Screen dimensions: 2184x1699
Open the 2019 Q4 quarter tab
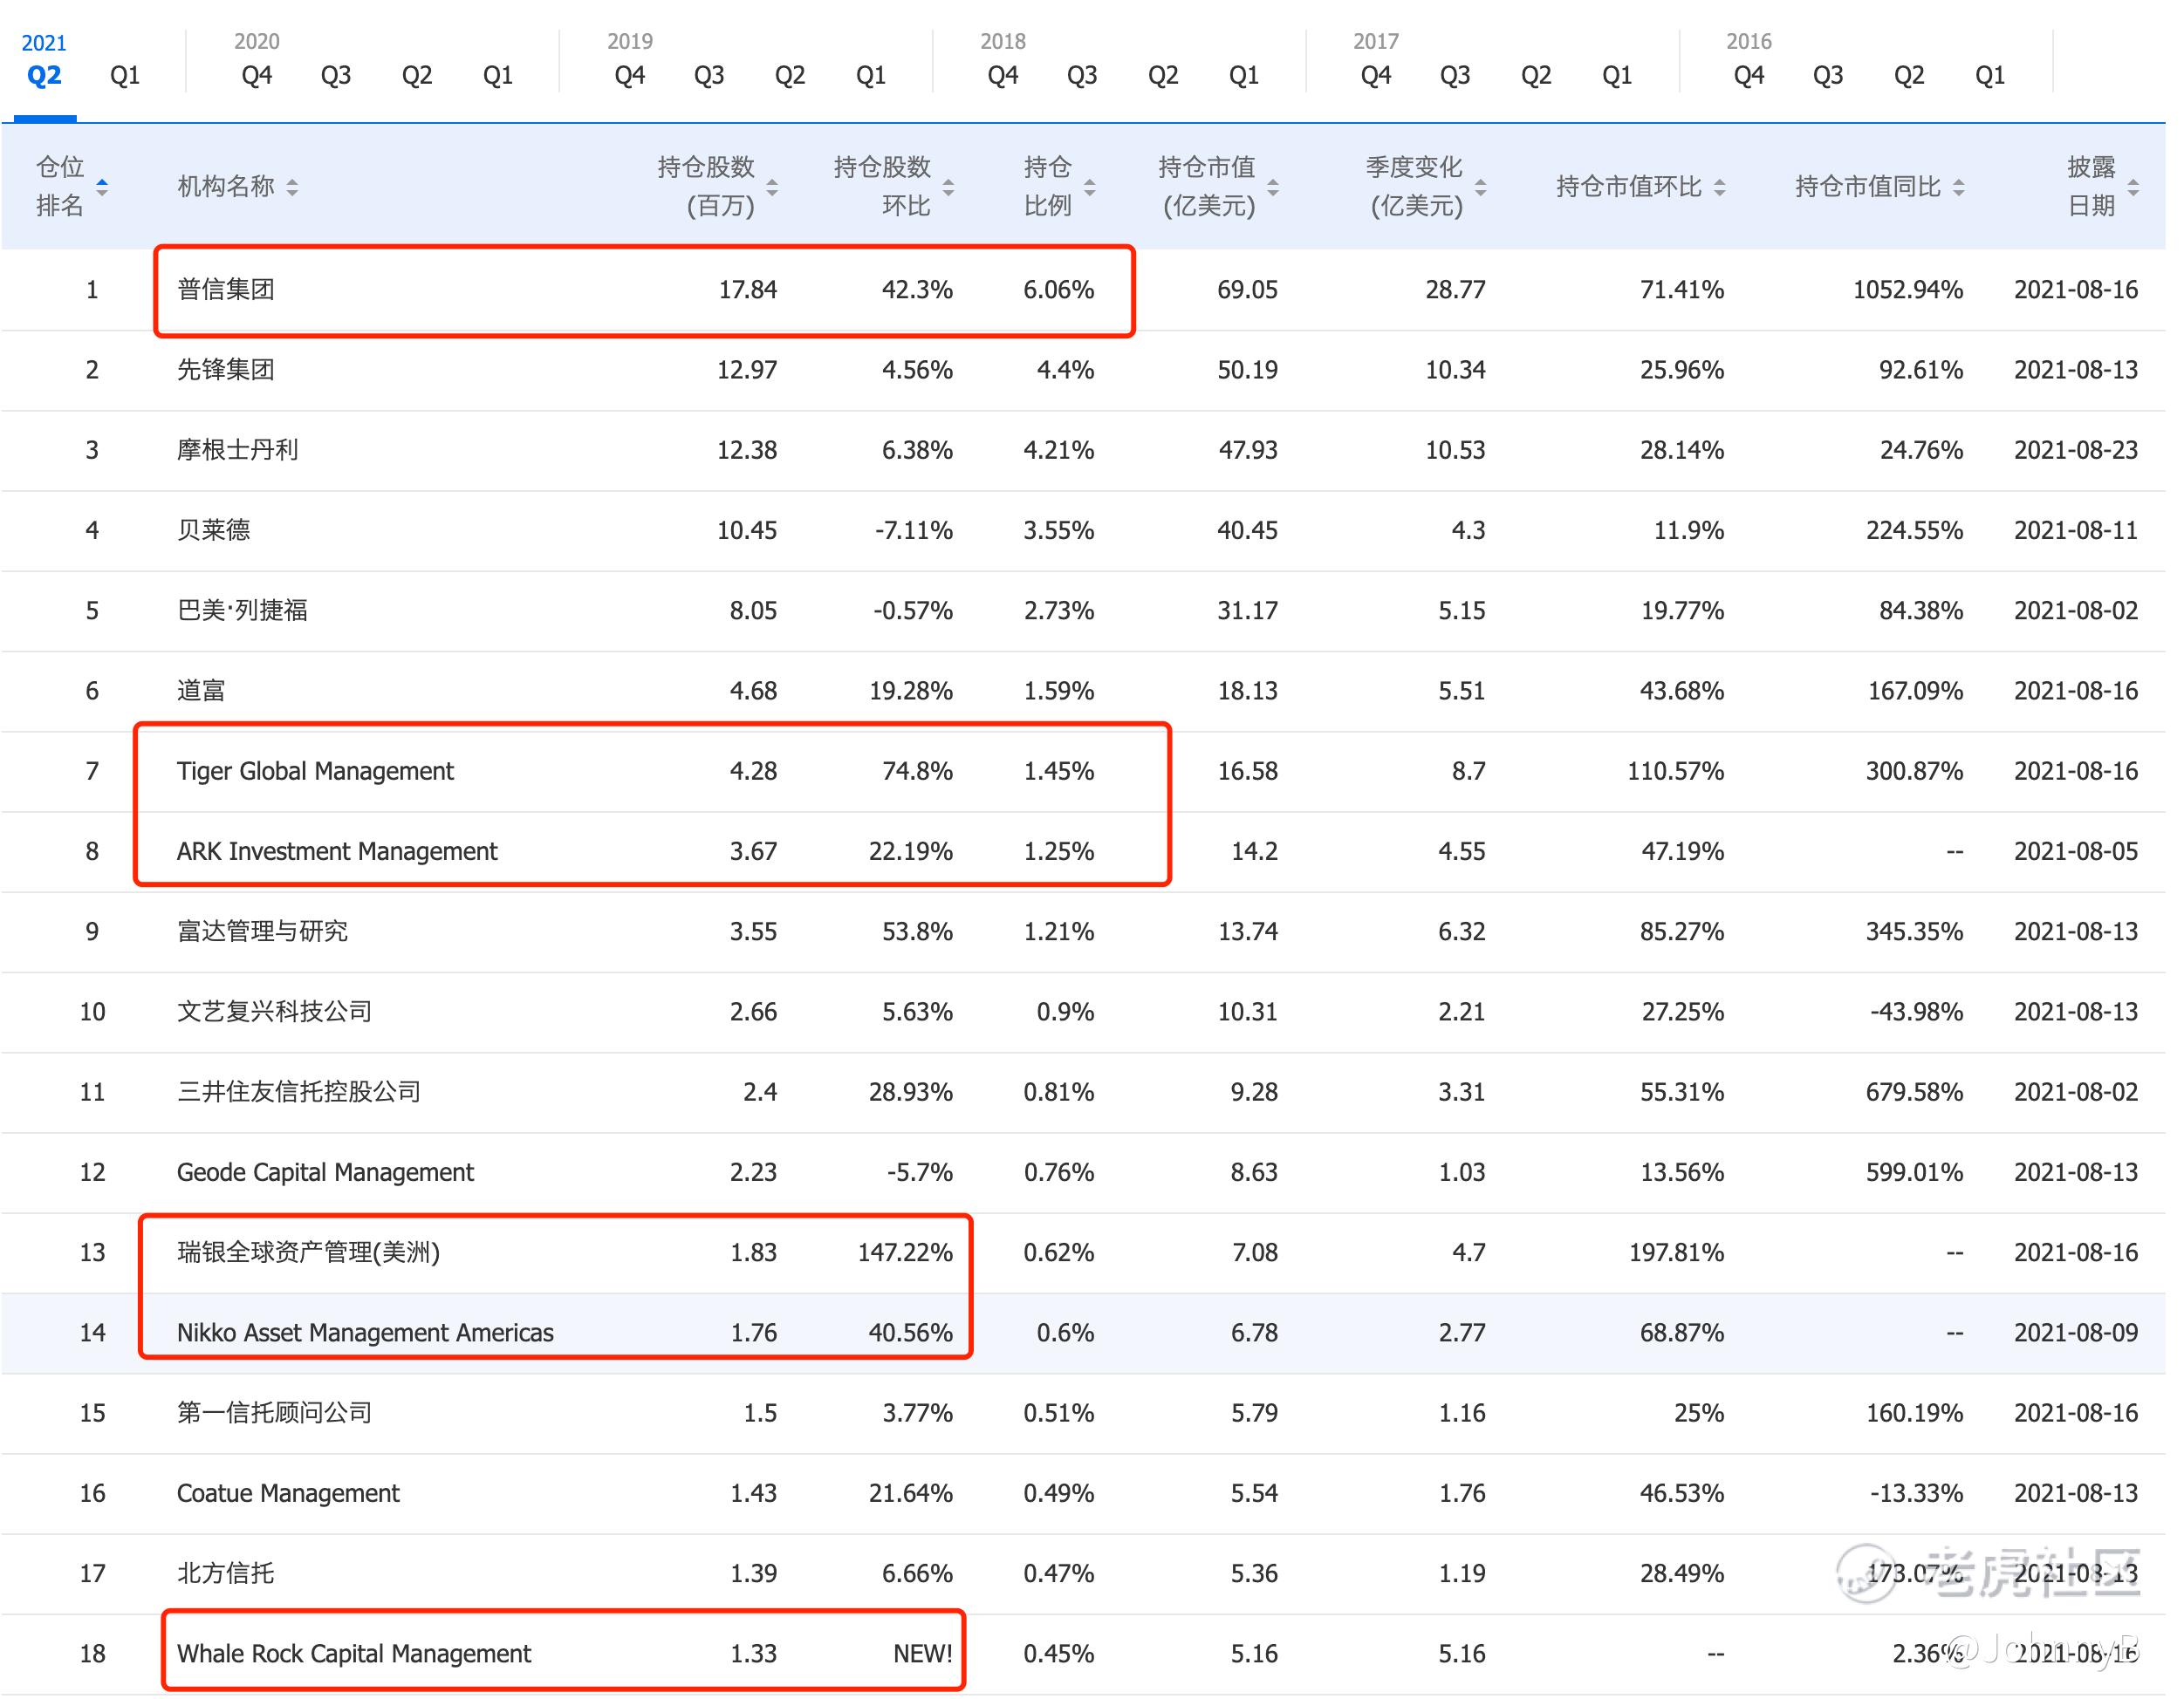click(x=630, y=75)
